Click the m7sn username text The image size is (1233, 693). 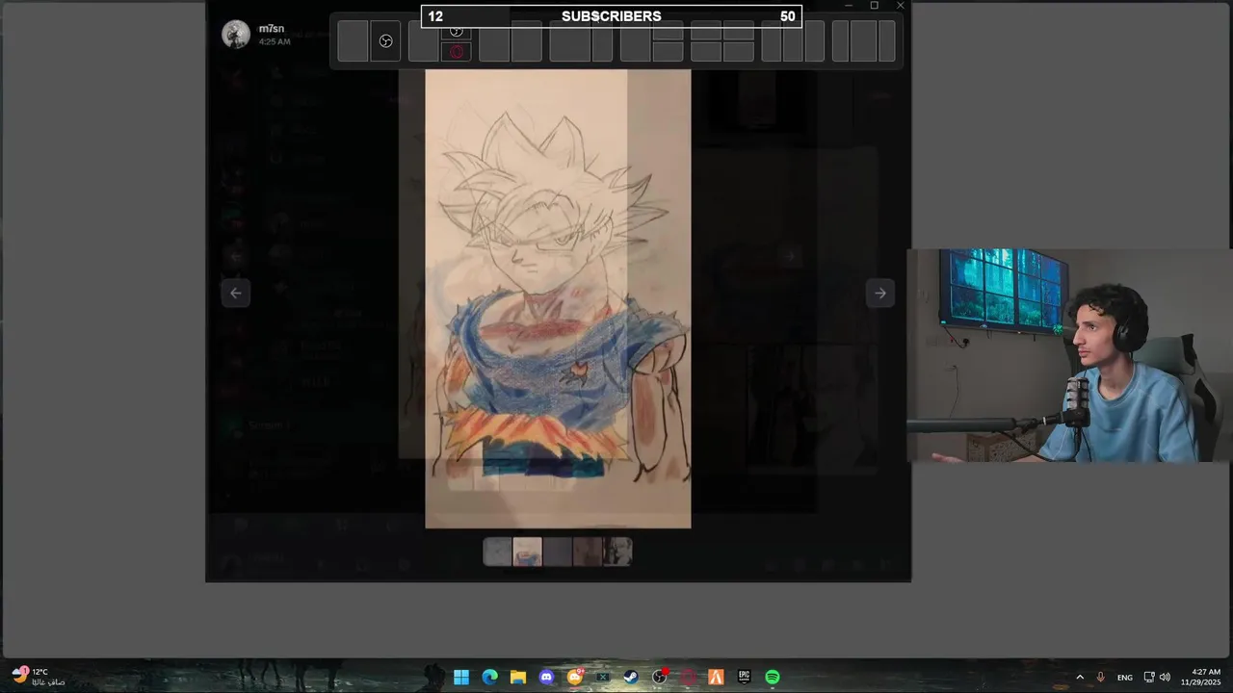tap(272, 28)
